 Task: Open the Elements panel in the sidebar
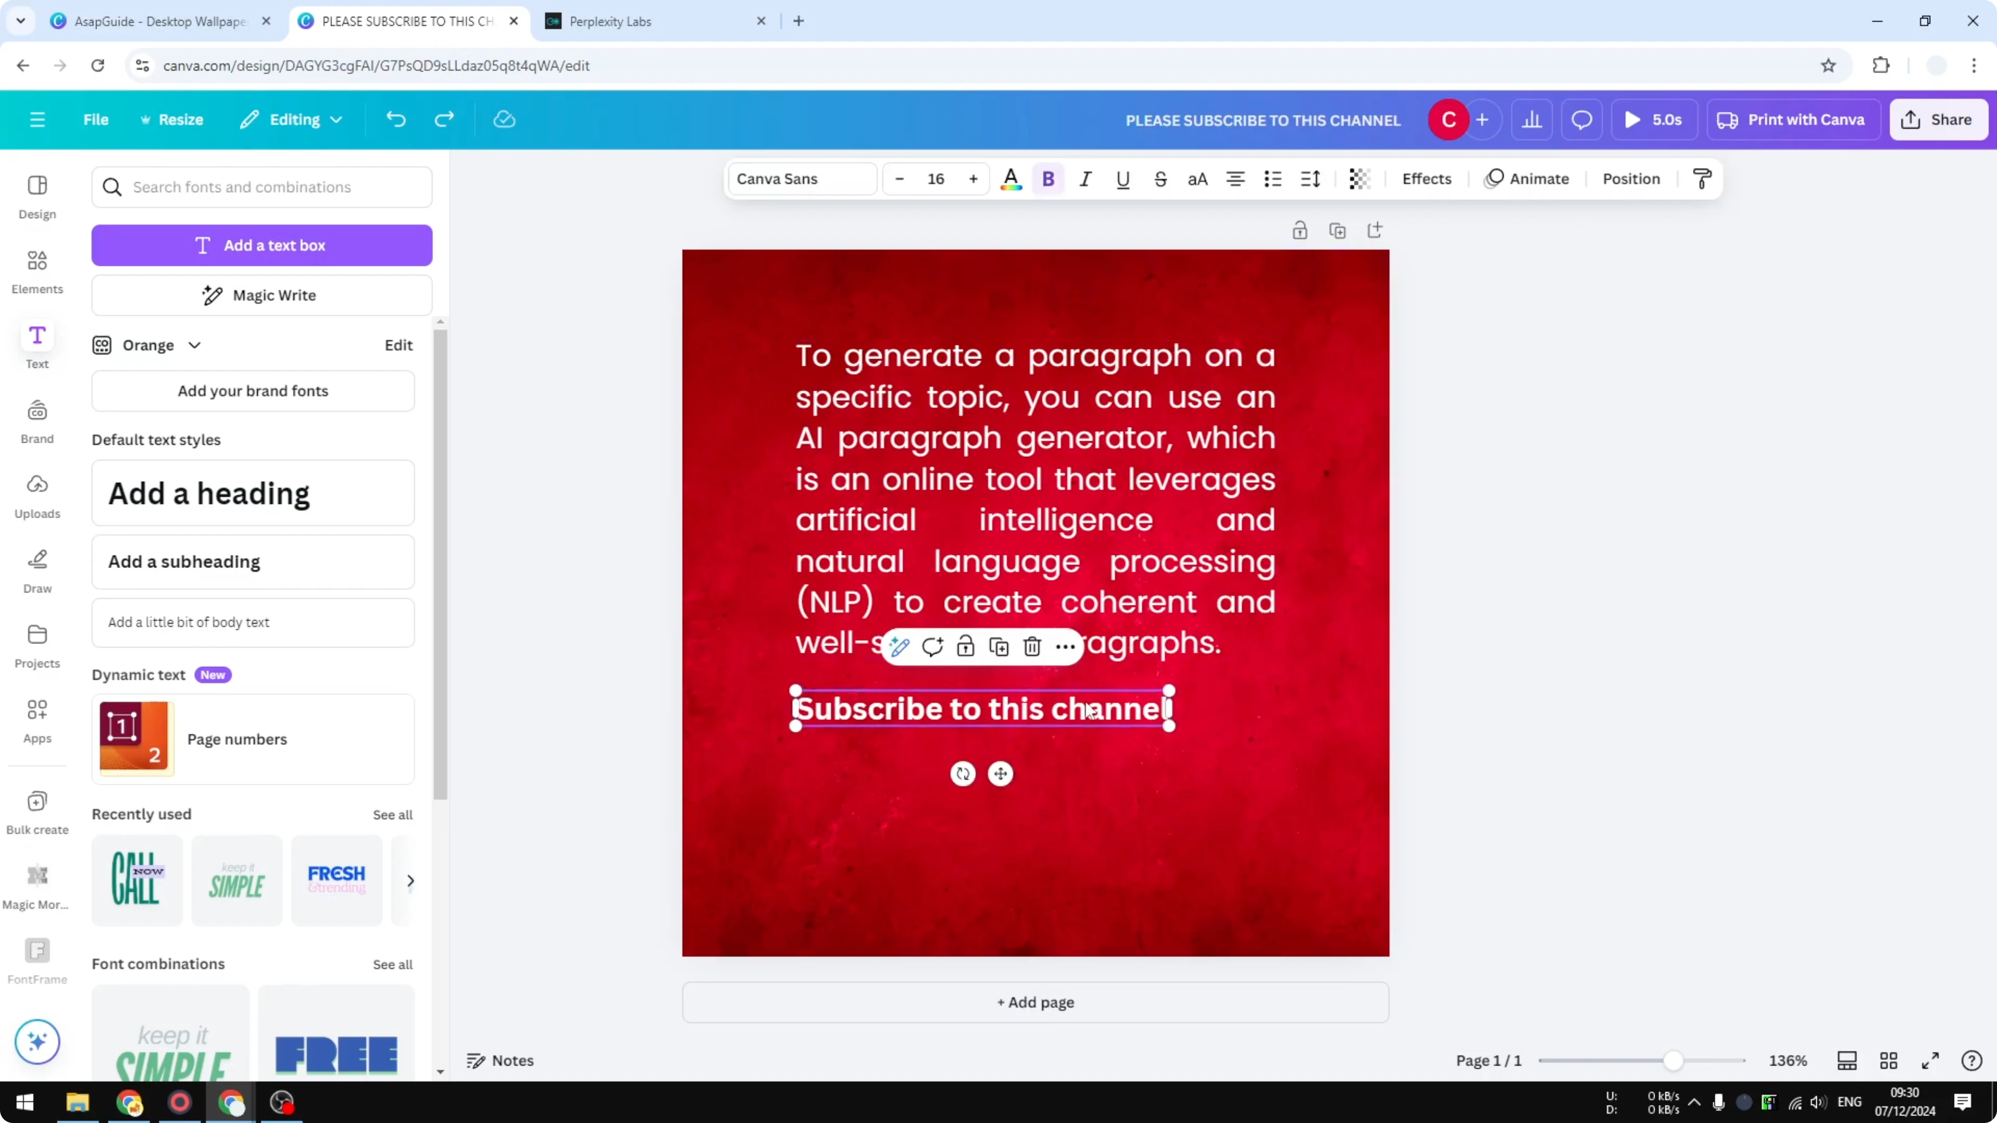pos(36,271)
